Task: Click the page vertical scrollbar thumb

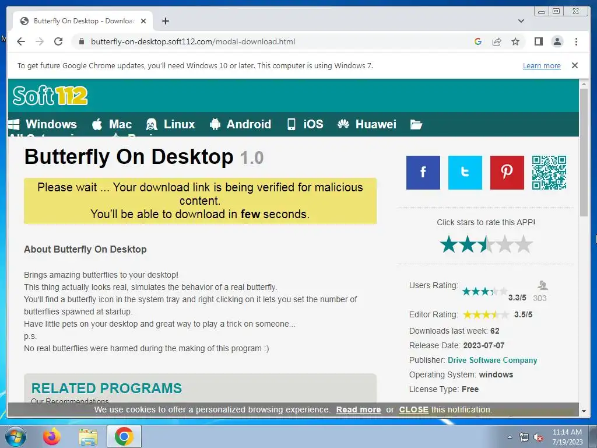Action: 583,152
